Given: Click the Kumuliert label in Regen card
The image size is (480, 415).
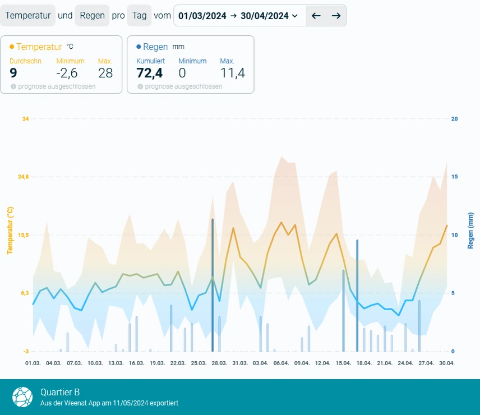Looking at the screenshot, I should [151, 61].
